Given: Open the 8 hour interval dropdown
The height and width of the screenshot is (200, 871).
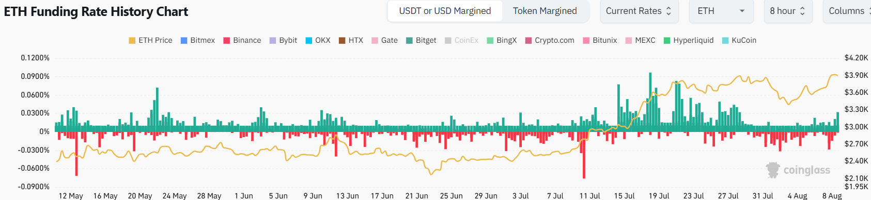Looking at the screenshot, I should pyautogui.click(x=788, y=11).
